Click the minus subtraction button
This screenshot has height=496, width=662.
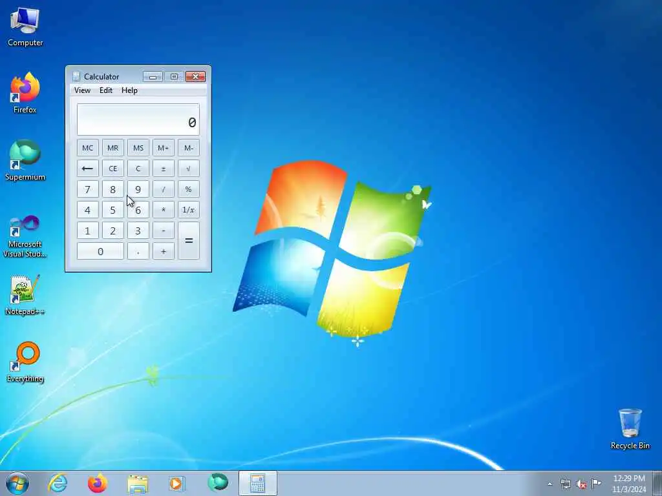pos(164,231)
